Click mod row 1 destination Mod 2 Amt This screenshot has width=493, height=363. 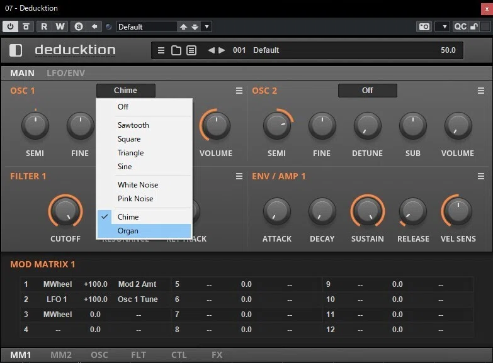point(137,284)
